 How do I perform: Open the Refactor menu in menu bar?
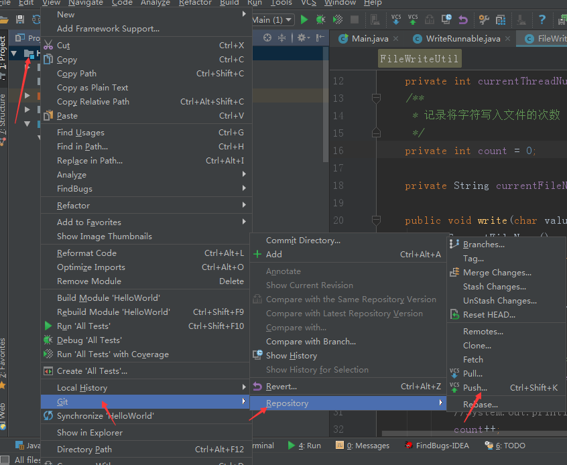point(195,3)
